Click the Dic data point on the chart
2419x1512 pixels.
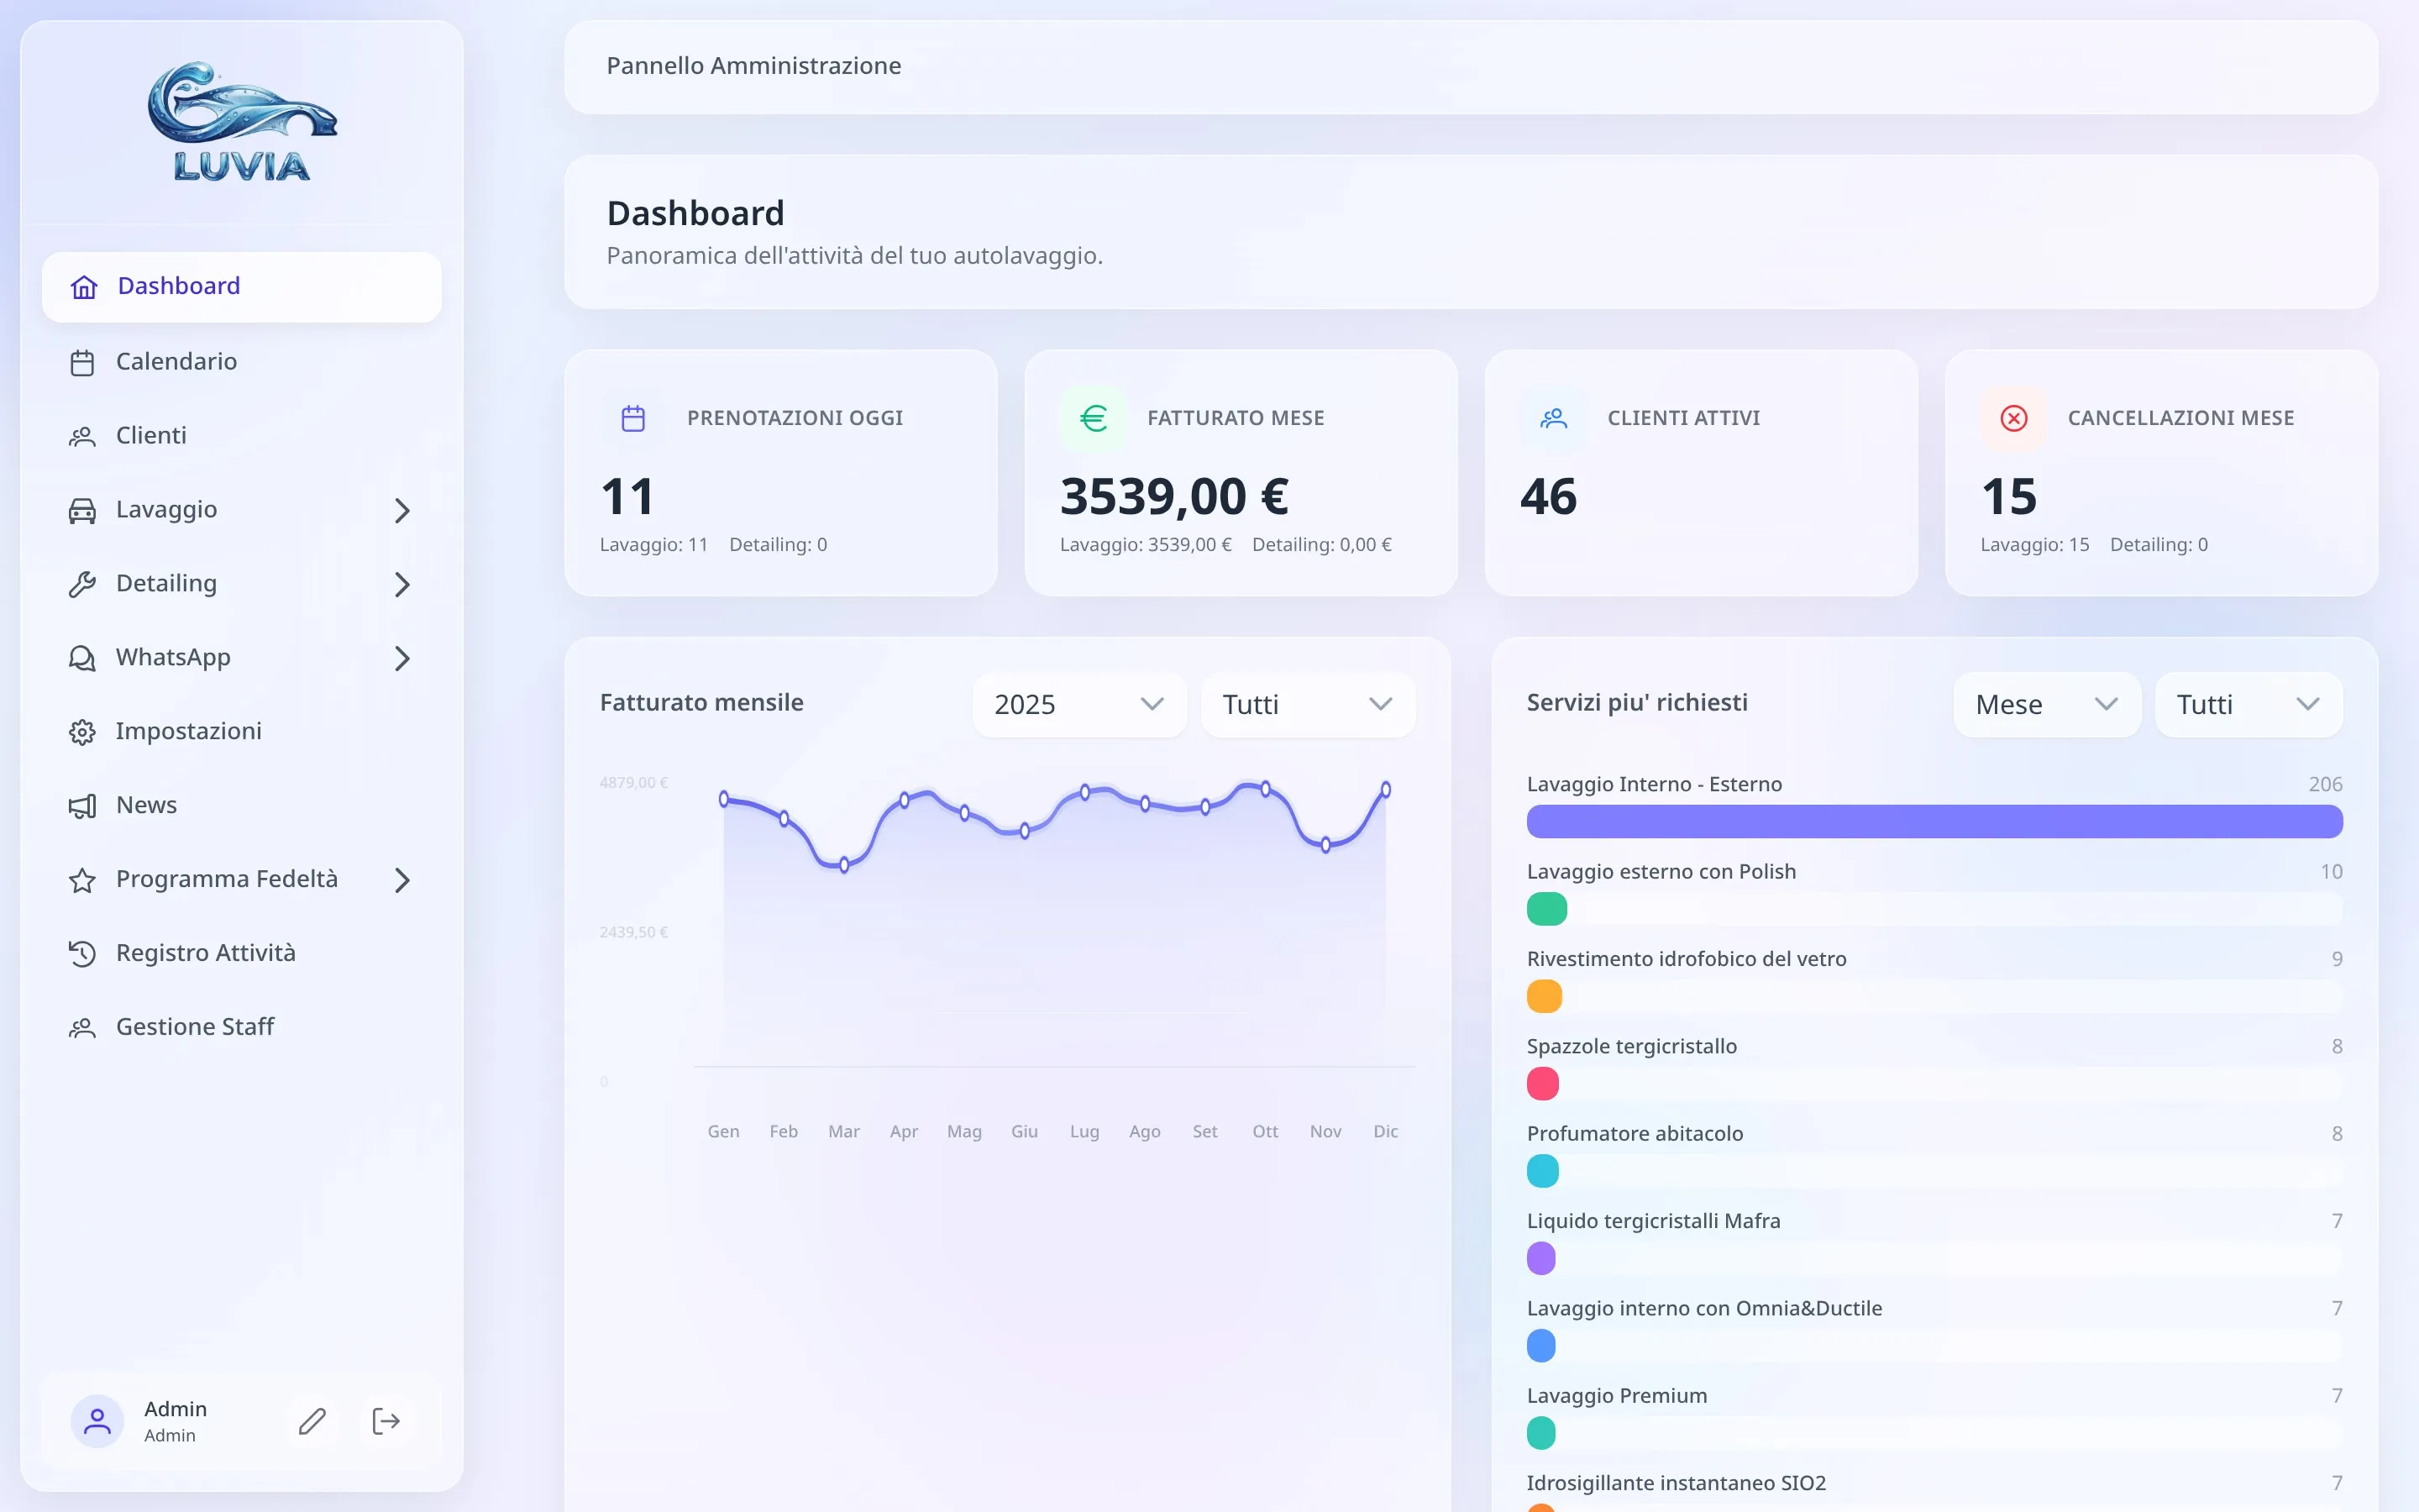pos(1385,790)
